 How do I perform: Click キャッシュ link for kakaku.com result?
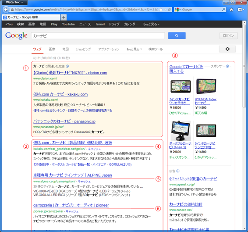(x=94, y=149)
